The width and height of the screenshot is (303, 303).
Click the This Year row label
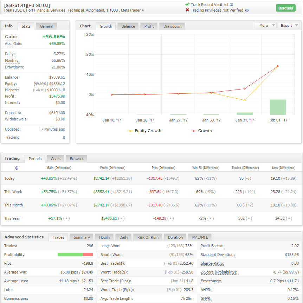(x=12, y=218)
